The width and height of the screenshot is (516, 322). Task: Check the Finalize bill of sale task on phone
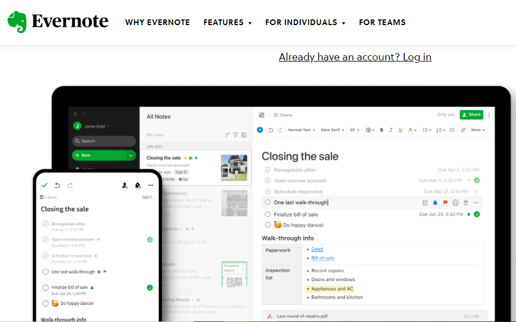[x=46, y=287]
